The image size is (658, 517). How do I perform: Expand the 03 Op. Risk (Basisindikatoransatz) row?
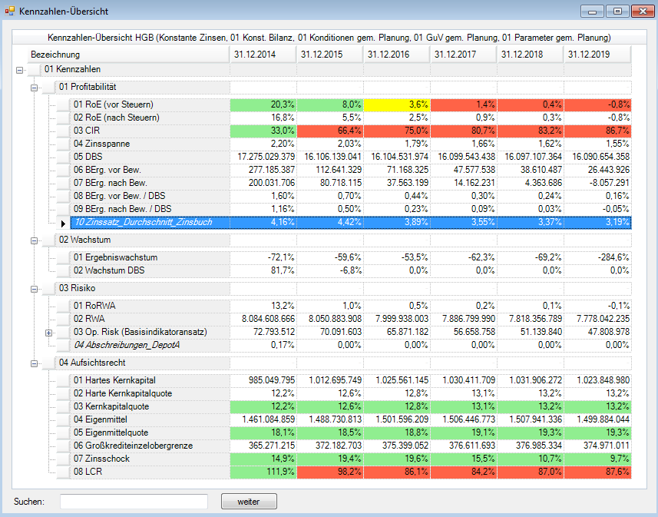point(49,333)
